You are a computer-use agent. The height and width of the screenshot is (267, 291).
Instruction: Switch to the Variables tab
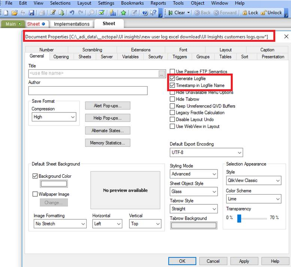130,57
